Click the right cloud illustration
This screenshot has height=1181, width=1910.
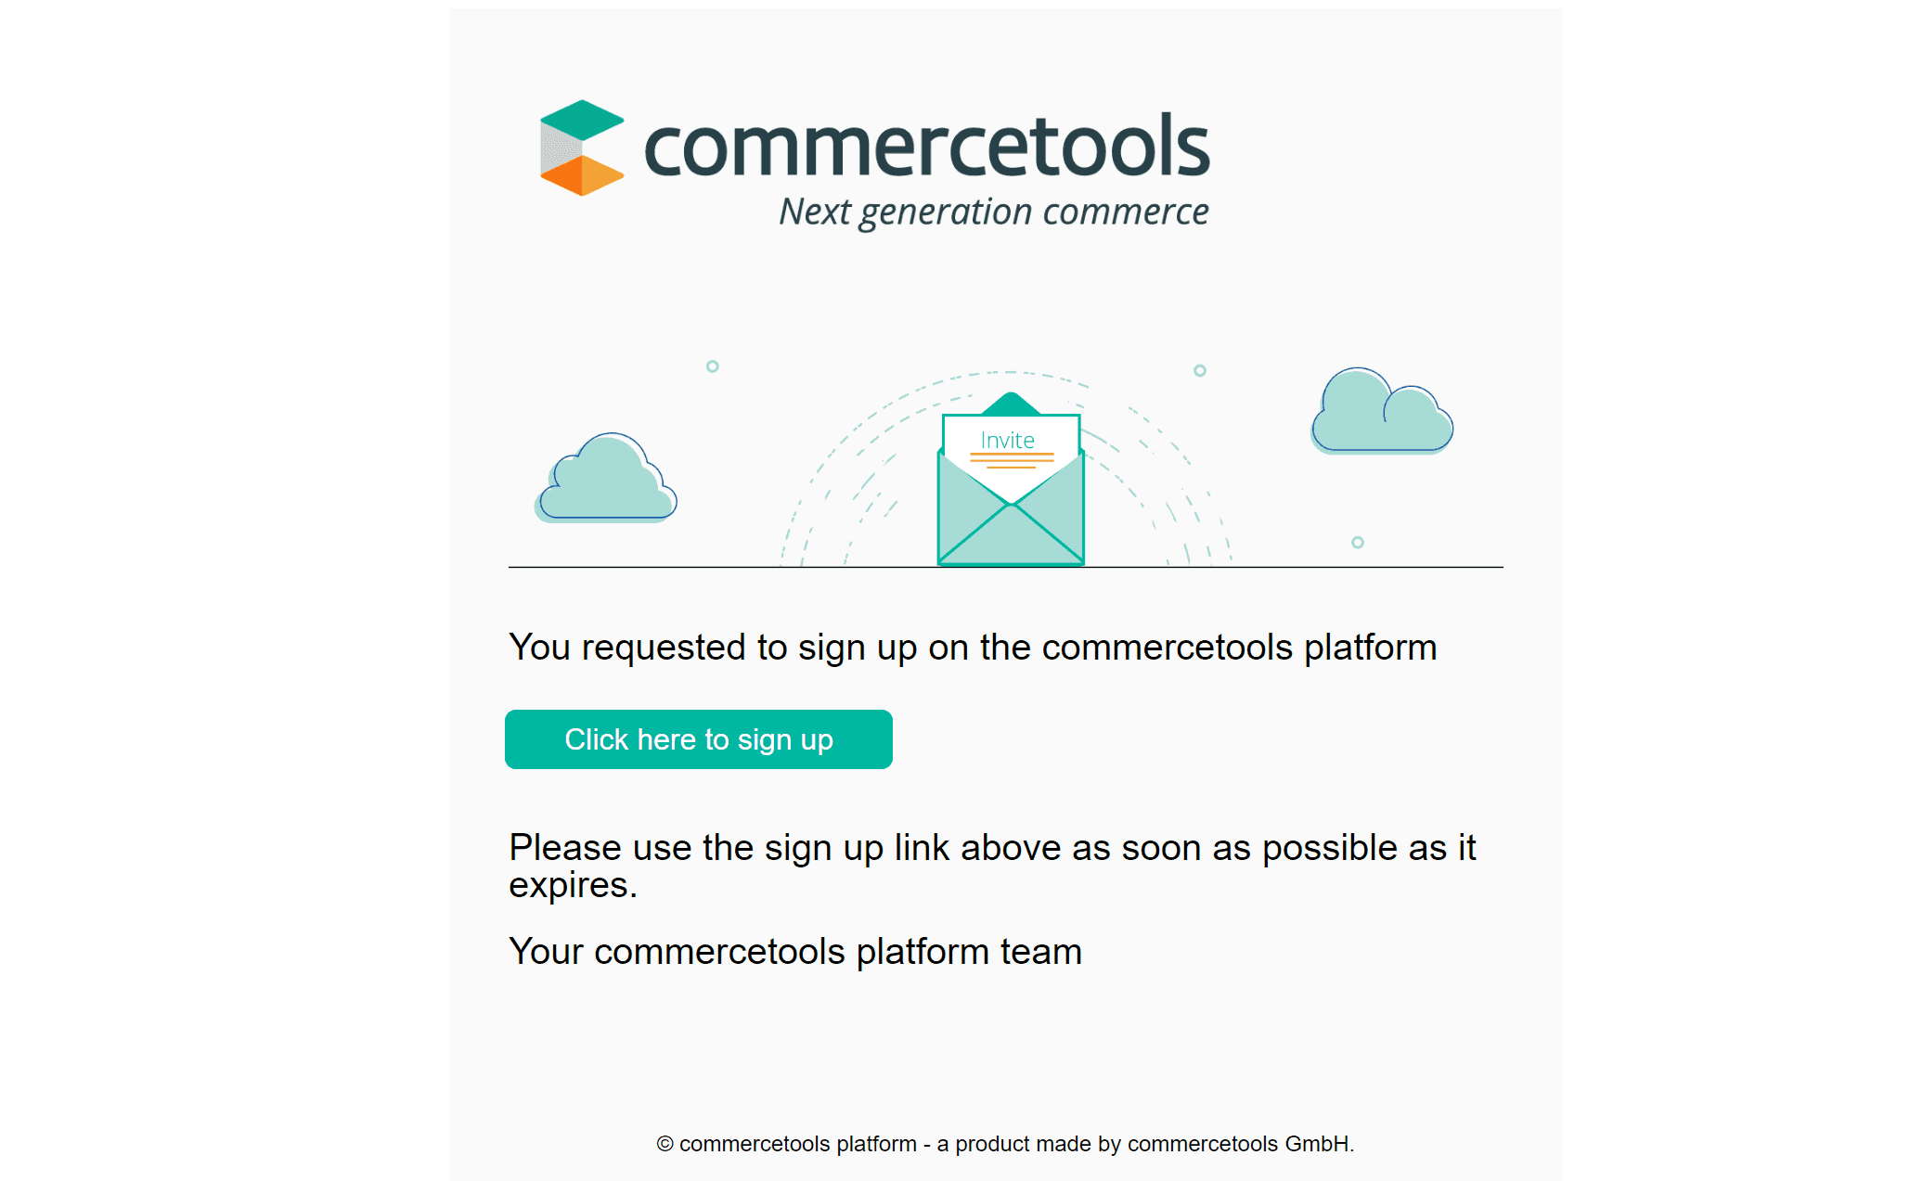pos(1382,414)
